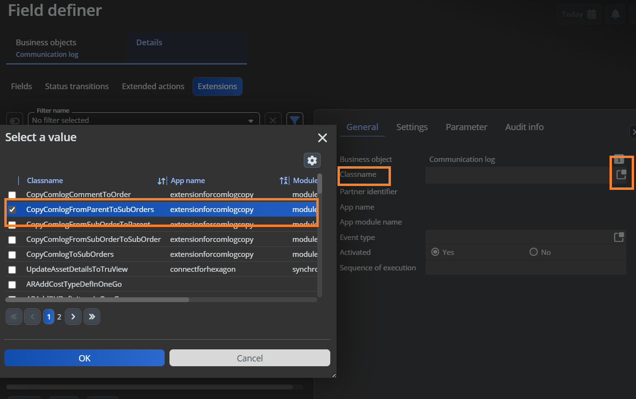Viewport: 636px width, 399px height.
Task: Select the ARAddCostTypeDefInOneGo class name
Action: (74, 284)
